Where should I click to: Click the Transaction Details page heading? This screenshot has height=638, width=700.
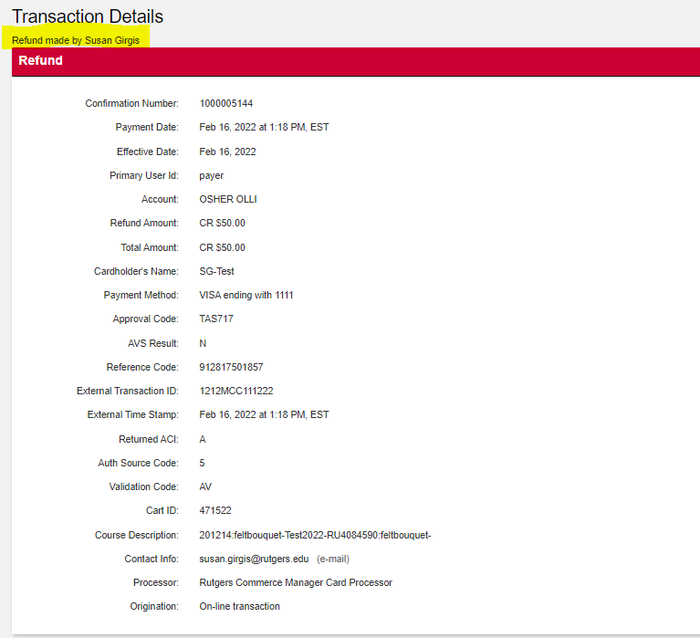[x=88, y=16]
